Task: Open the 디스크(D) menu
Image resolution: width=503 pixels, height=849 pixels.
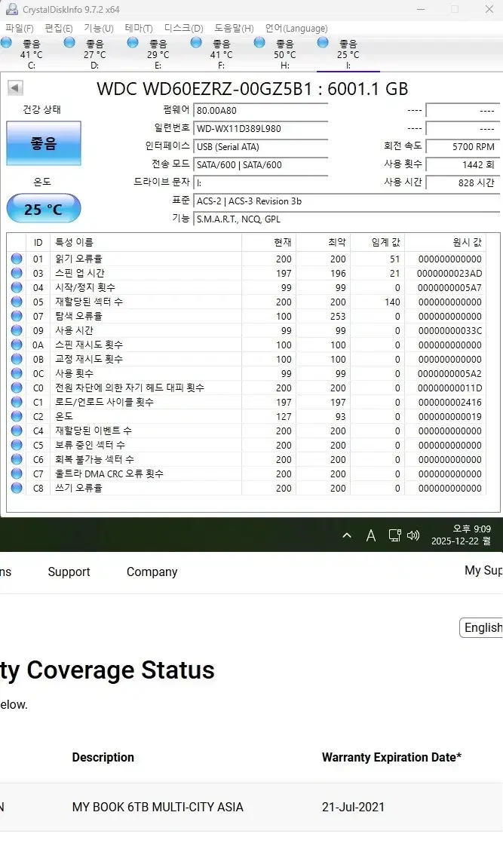Action: pyautogui.click(x=183, y=28)
